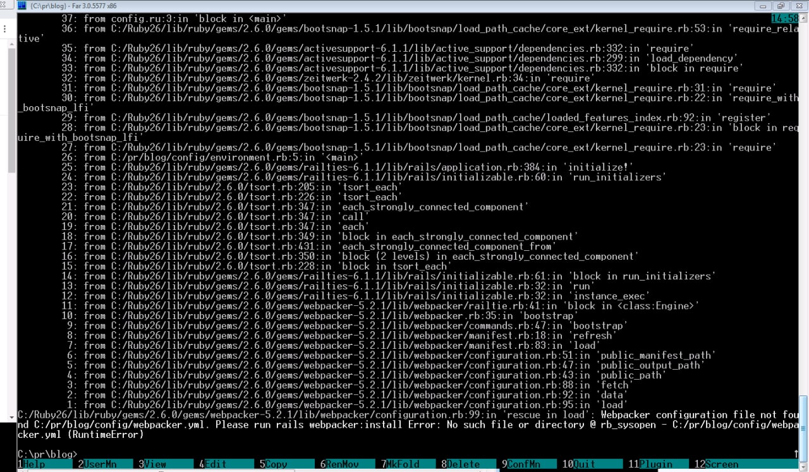
Task: Click stack line 5 'public_output_path'
Action: [x=386, y=365]
